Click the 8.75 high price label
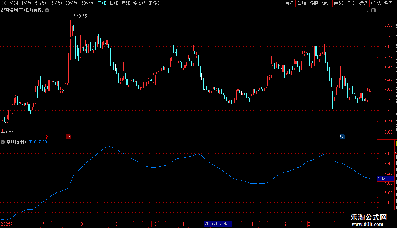 tap(83, 16)
